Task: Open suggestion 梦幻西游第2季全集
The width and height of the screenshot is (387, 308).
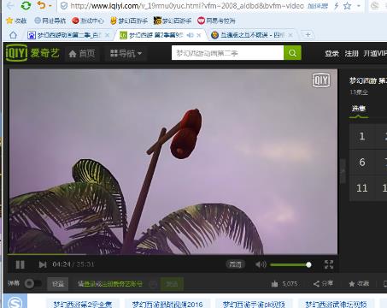Action: point(83,305)
